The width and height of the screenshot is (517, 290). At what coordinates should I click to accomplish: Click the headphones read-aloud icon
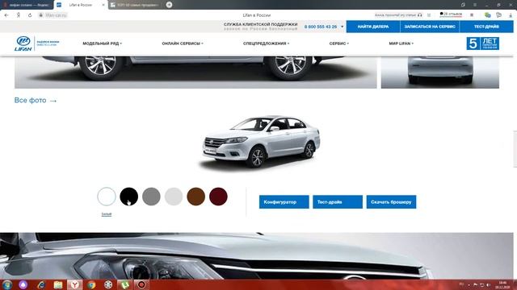420,15
